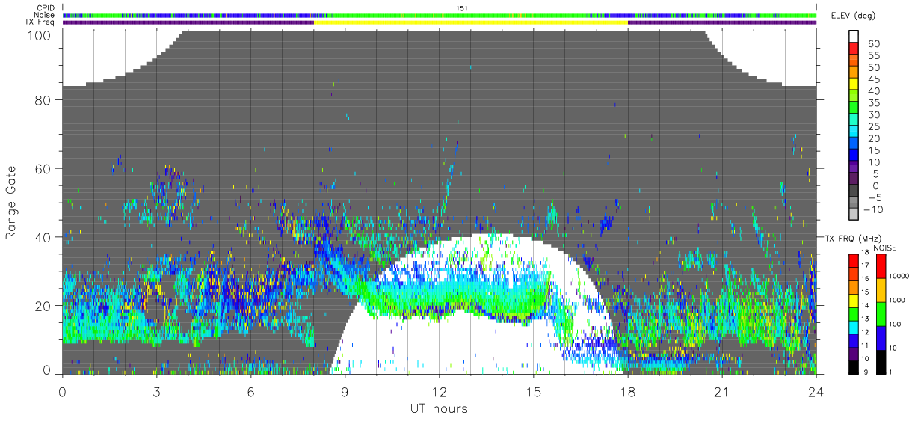Viewport: 918px width, 424px height.
Task: Click the '60' tick on the Range Gate axis
Action: tap(43, 168)
